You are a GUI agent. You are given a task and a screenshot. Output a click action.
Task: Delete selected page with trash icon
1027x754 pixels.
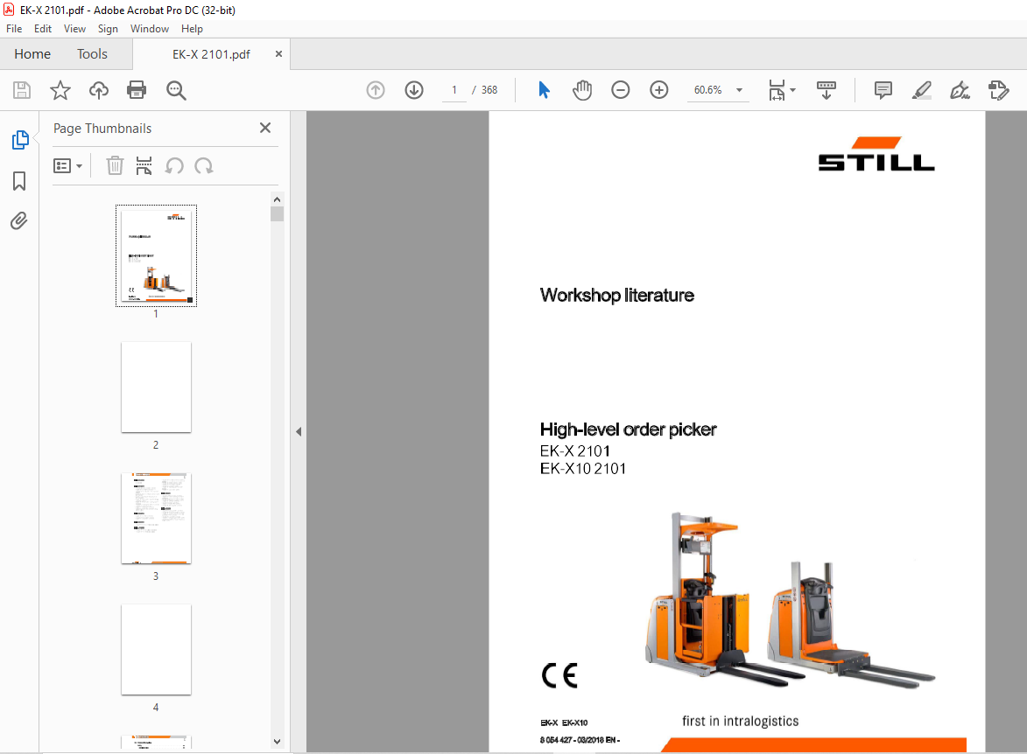click(115, 165)
